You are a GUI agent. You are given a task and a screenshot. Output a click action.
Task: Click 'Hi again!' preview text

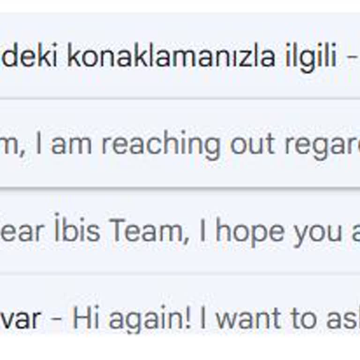pyautogui.click(x=132, y=319)
